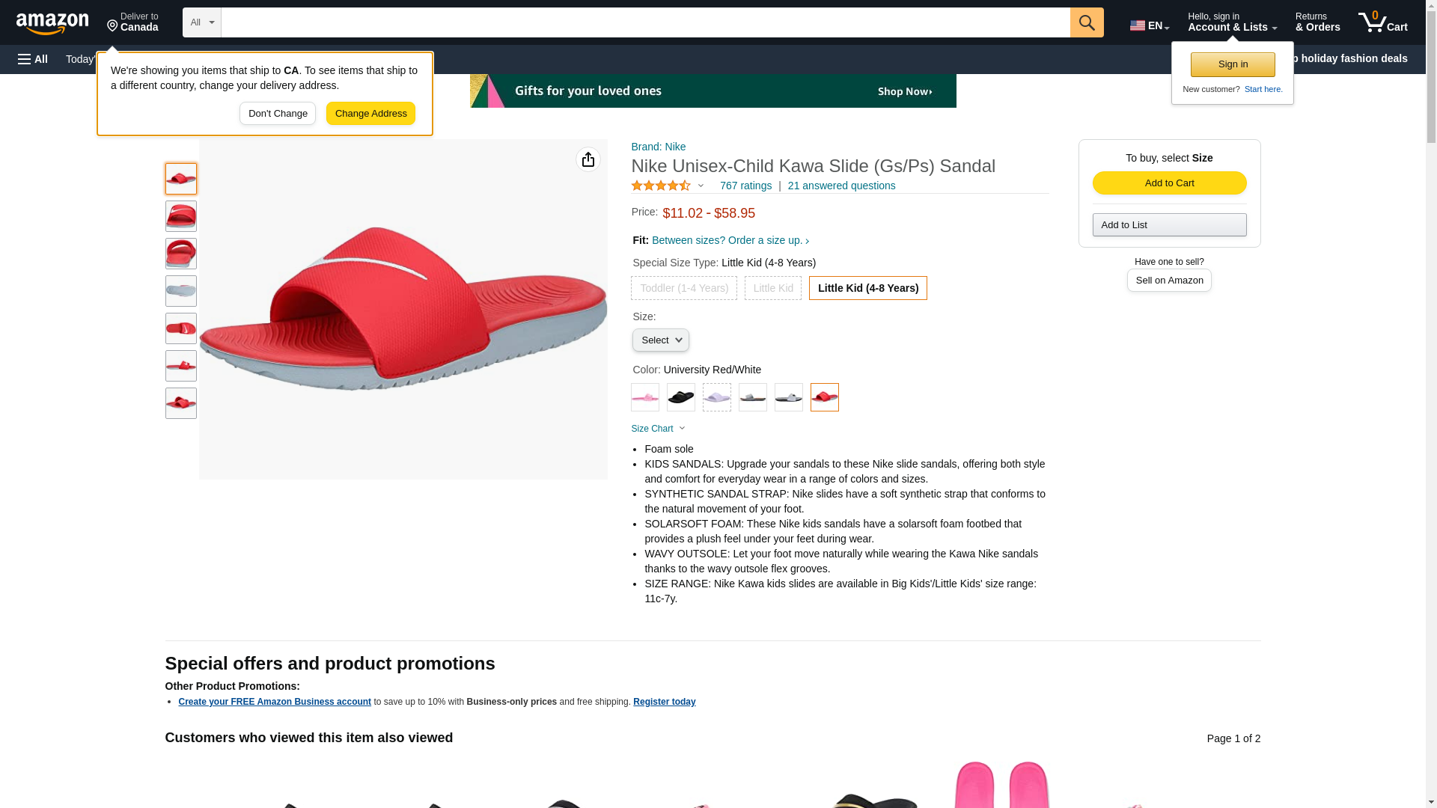Open the 21 answered questions link

point(841,186)
